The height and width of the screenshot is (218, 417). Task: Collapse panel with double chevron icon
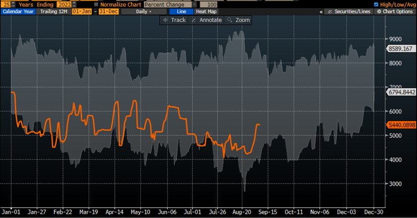pyautogui.click(x=321, y=11)
